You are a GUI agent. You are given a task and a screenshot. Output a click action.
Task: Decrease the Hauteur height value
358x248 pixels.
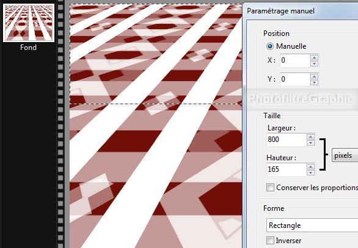(310, 172)
